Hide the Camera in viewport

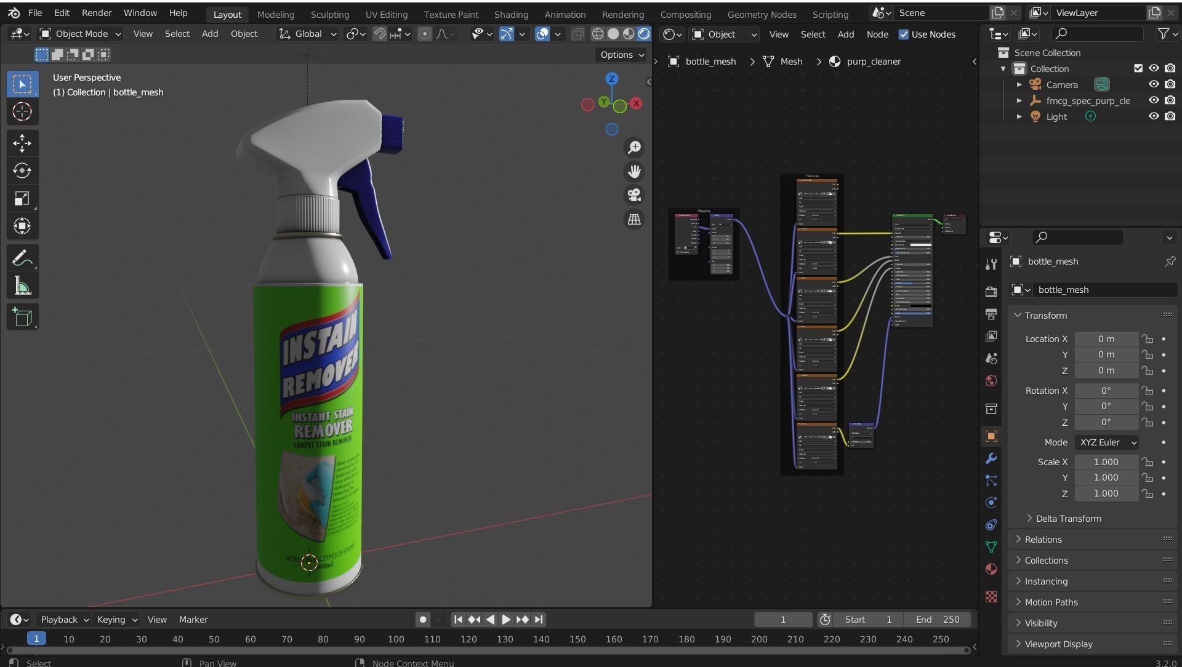[x=1154, y=84]
